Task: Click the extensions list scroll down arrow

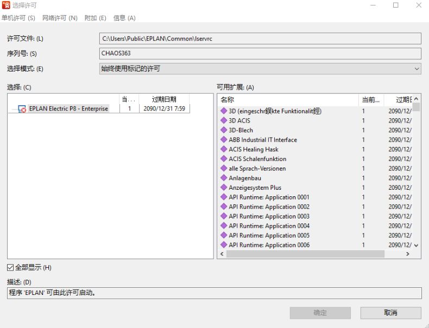Action: (x=416, y=245)
